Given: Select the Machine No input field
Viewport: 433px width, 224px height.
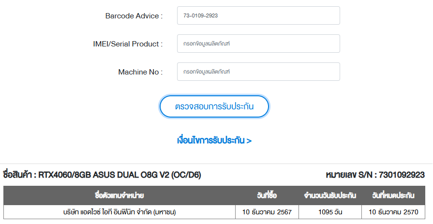Looking at the screenshot, I should (x=258, y=72).
